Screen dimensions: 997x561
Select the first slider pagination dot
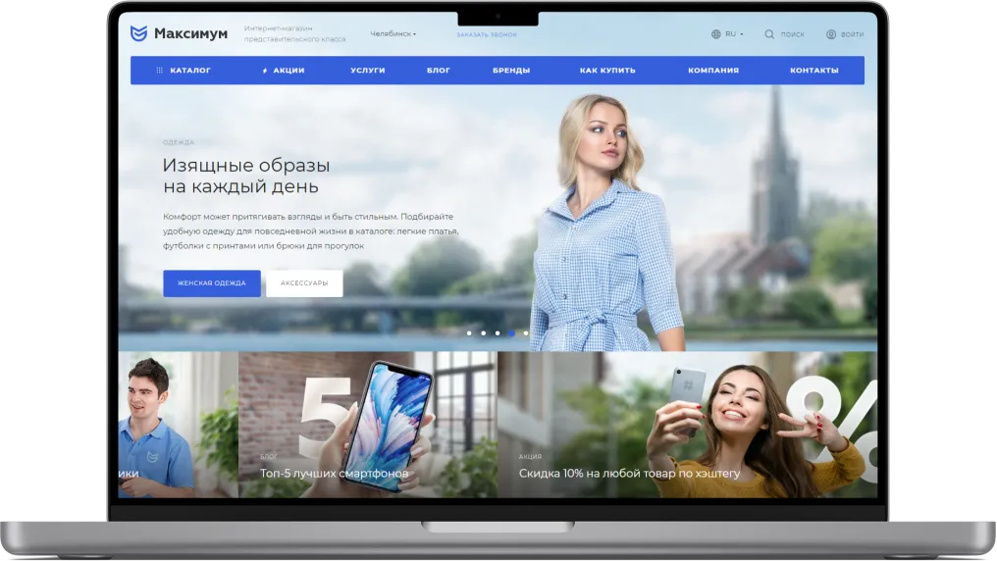pyautogui.click(x=469, y=333)
